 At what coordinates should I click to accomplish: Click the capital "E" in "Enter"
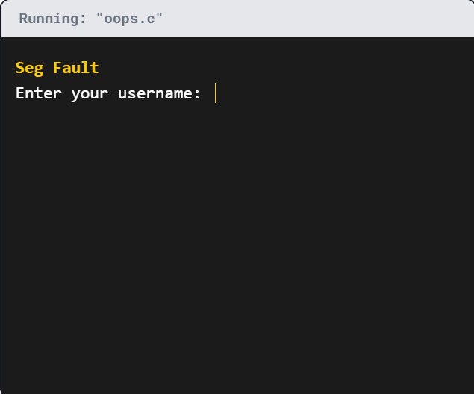click(20, 93)
